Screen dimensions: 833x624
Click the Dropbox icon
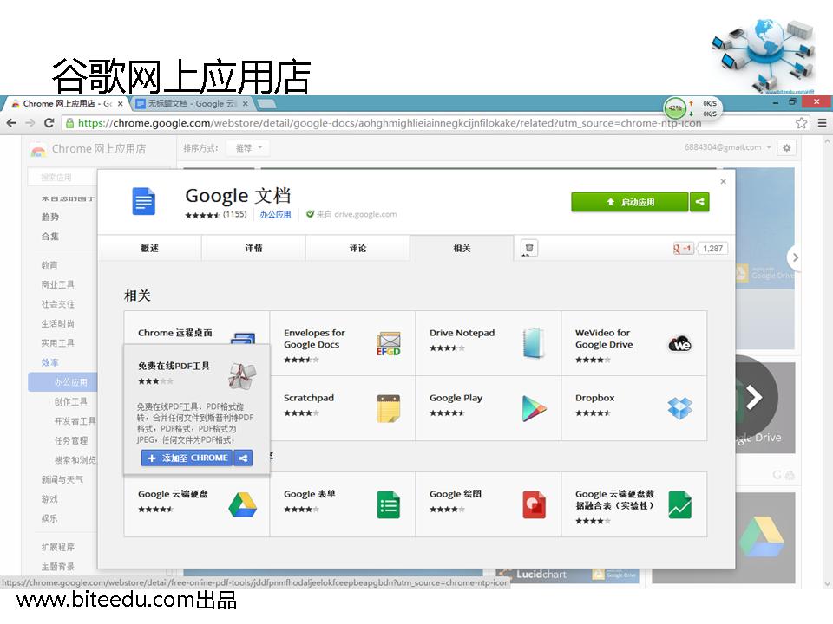[680, 408]
